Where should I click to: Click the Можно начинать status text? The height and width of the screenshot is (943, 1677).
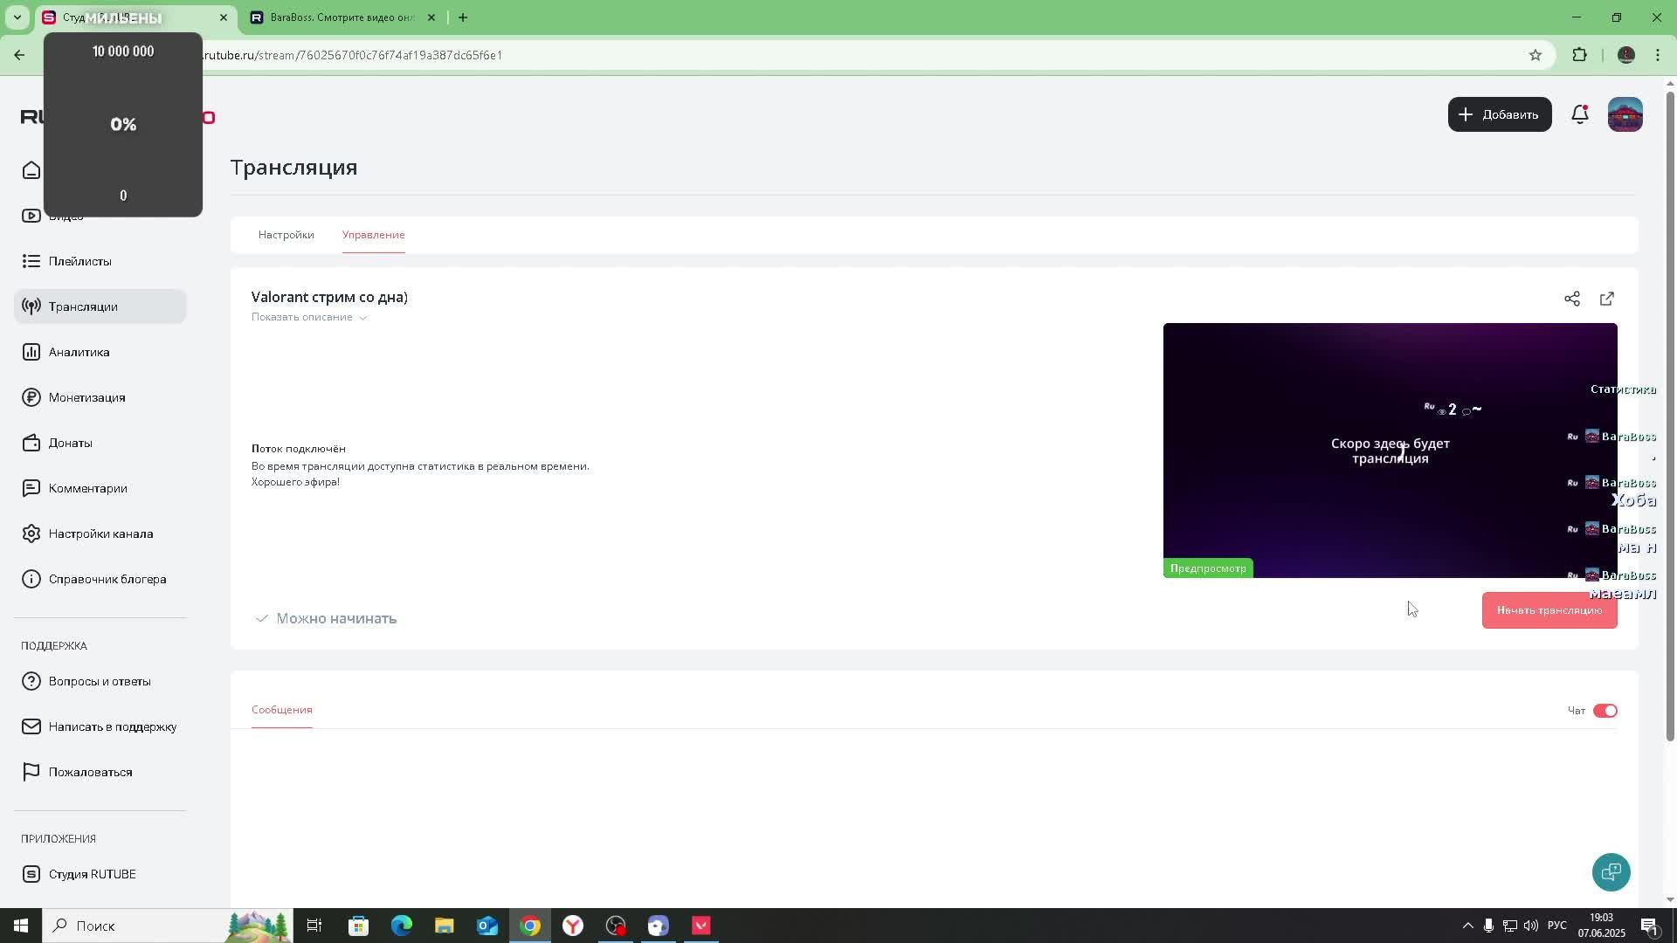point(336,618)
